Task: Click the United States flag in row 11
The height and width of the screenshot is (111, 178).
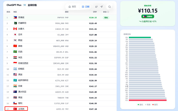Action: click(x=15, y=74)
